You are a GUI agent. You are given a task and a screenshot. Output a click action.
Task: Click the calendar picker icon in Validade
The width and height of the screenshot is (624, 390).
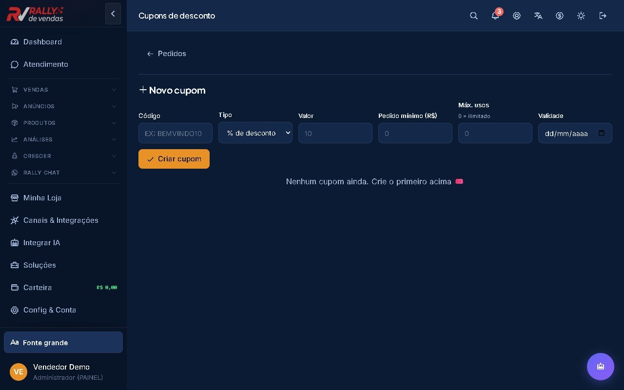click(602, 133)
